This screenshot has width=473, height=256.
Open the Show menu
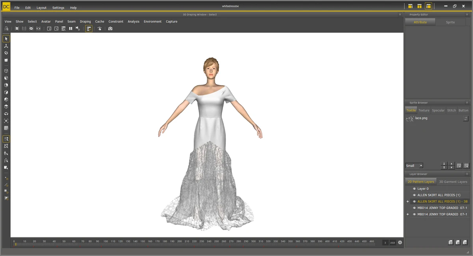coord(19,22)
